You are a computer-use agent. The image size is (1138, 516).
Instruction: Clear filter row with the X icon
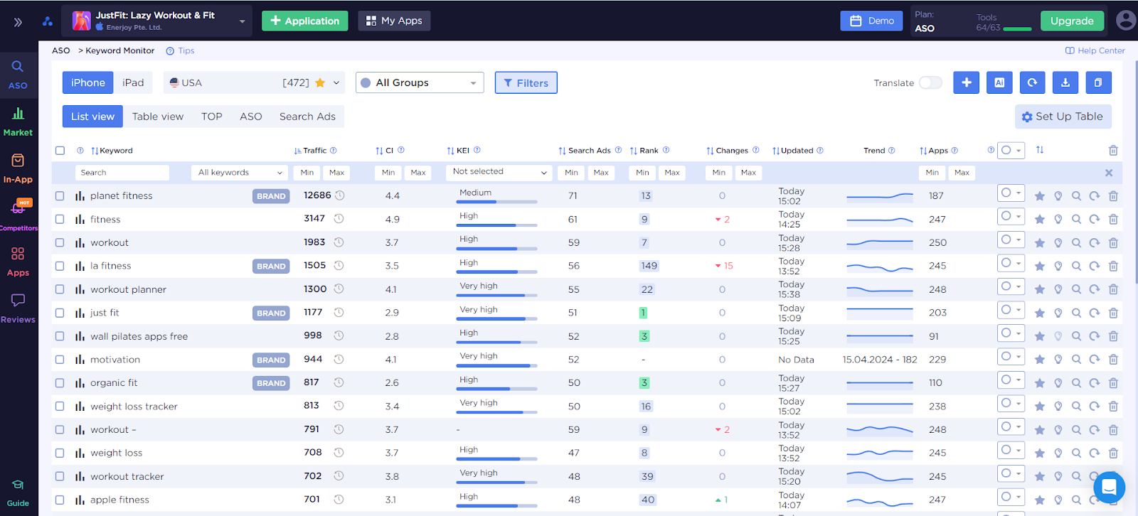(1109, 173)
